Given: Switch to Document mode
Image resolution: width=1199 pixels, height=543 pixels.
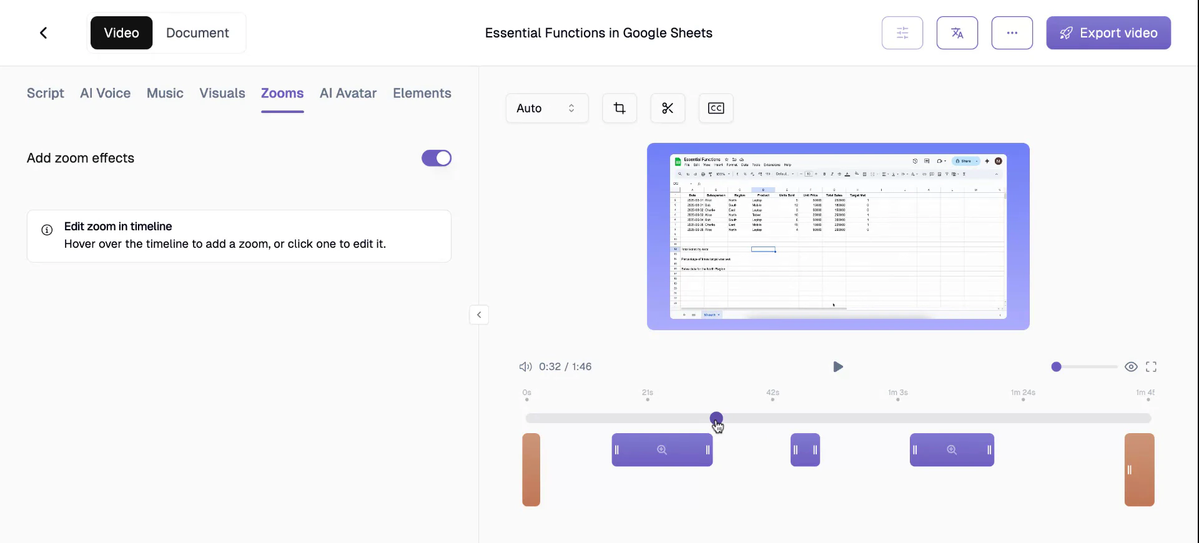Looking at the screenshot, I should coord(197,33).
